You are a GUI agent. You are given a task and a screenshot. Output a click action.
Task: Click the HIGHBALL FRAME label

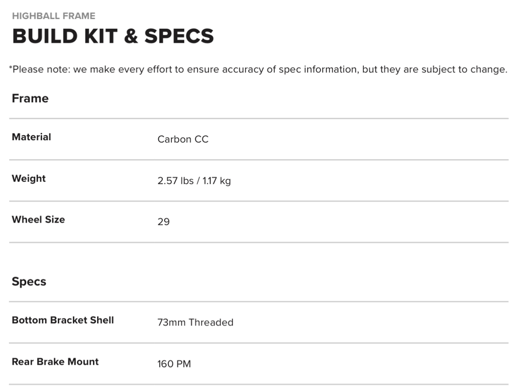click(53, 16)
